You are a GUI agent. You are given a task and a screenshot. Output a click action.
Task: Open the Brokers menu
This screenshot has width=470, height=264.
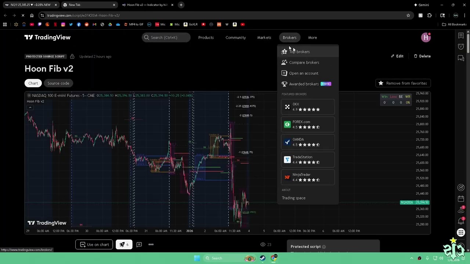point(289,37)
